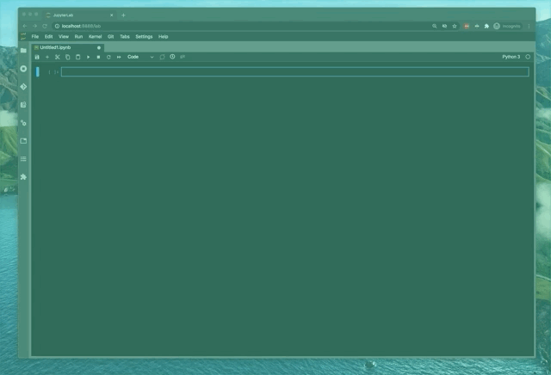
Task: Bookmark this page with star icon
Action: tap(455, 26)
